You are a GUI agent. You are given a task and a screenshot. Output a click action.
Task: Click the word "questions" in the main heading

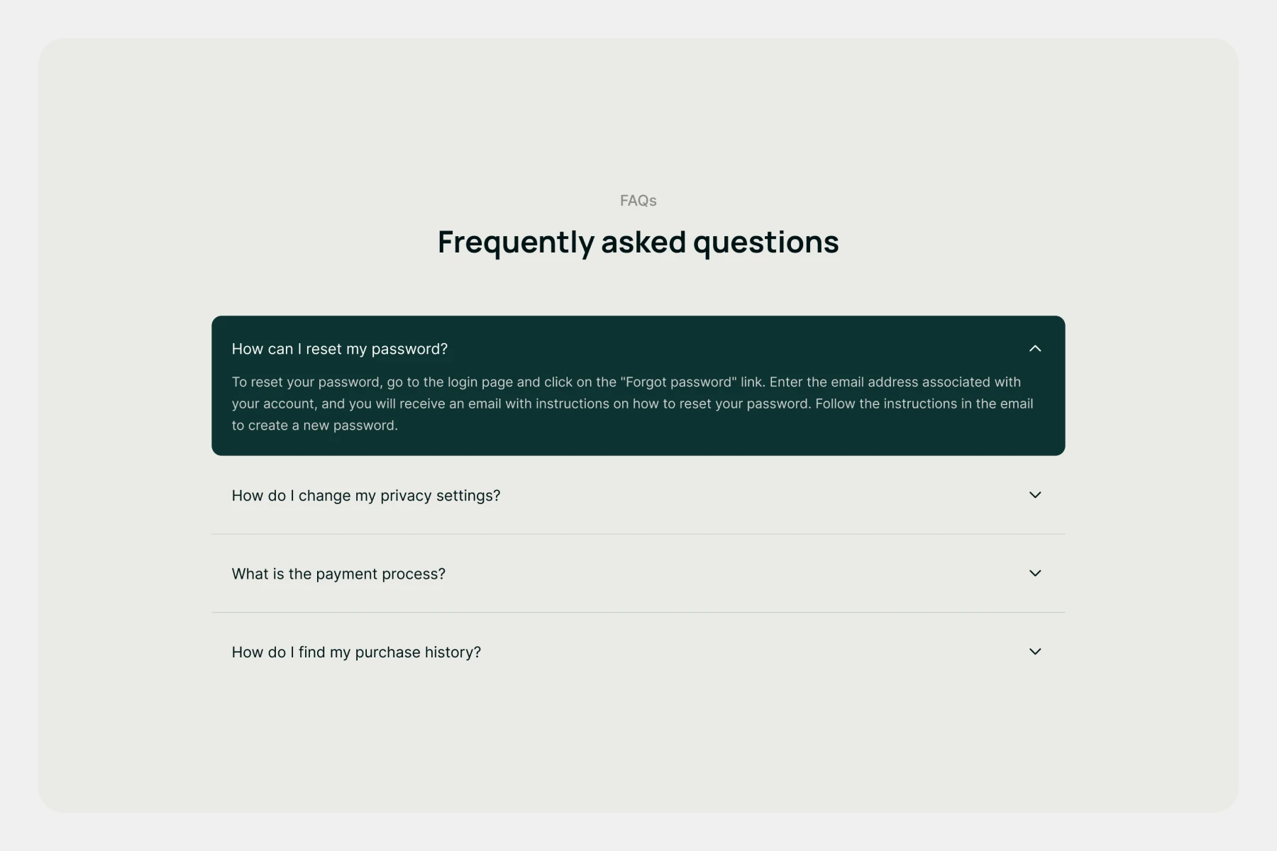click(765, 243)
